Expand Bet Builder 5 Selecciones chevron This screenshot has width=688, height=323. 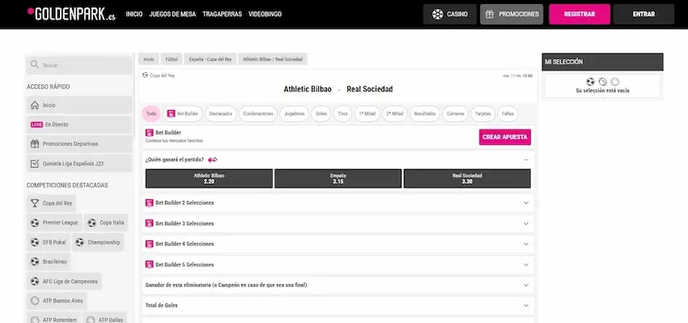[526, 265]
